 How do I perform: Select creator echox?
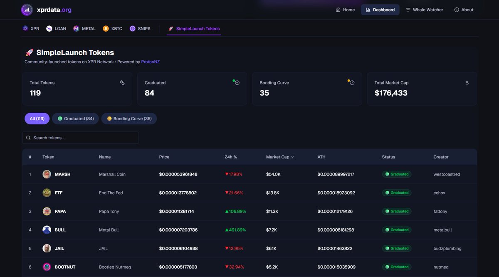click(x=439, y=193)
